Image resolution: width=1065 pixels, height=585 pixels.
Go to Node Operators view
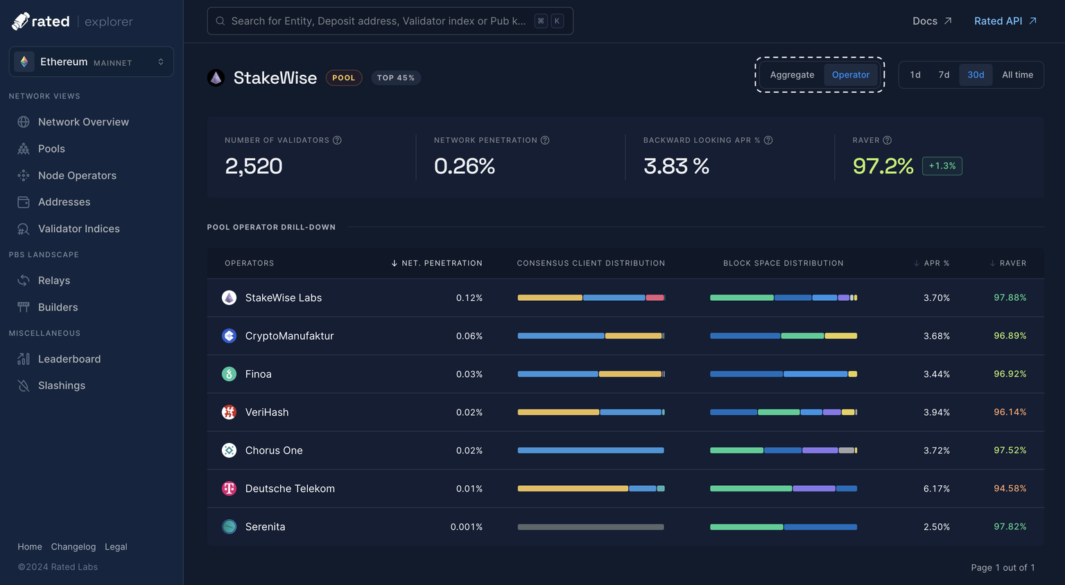click(x=77, y=175)
